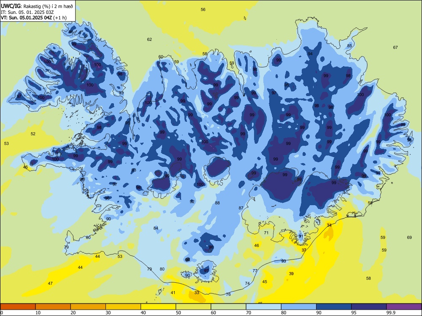
Task: Click the map value '77'
Action: pos(255,270)
